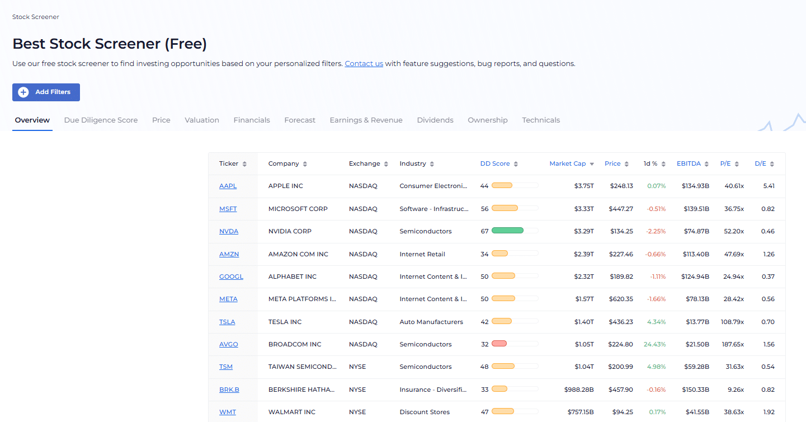
Task: Sort by Company using sort arrows
Action: pyautogui.click(x=305, y=164)
